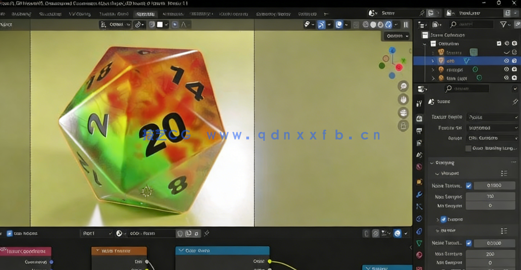The image size is (521, 270).
Task: Open the render Device dropdown
Action: [492, 138]
